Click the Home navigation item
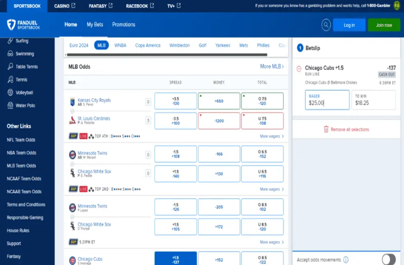 click(71, 24)
